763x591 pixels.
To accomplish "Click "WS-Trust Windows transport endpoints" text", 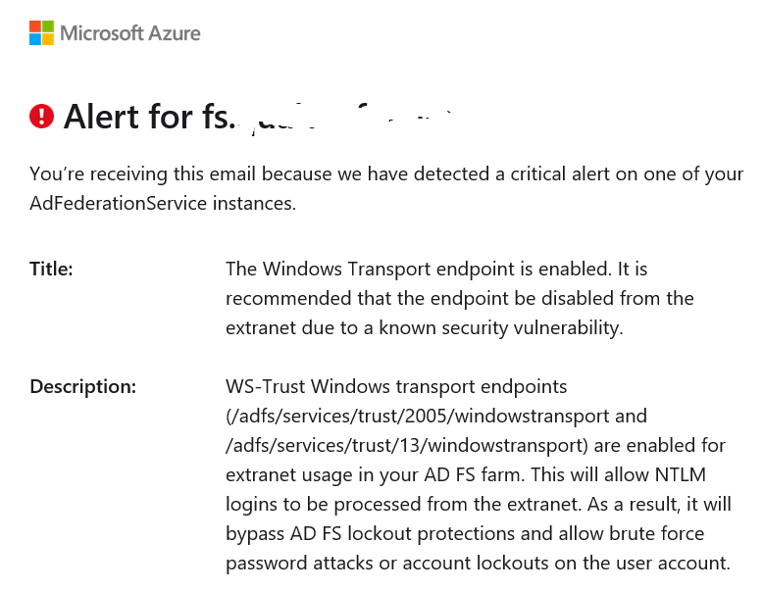I will 396,386.
